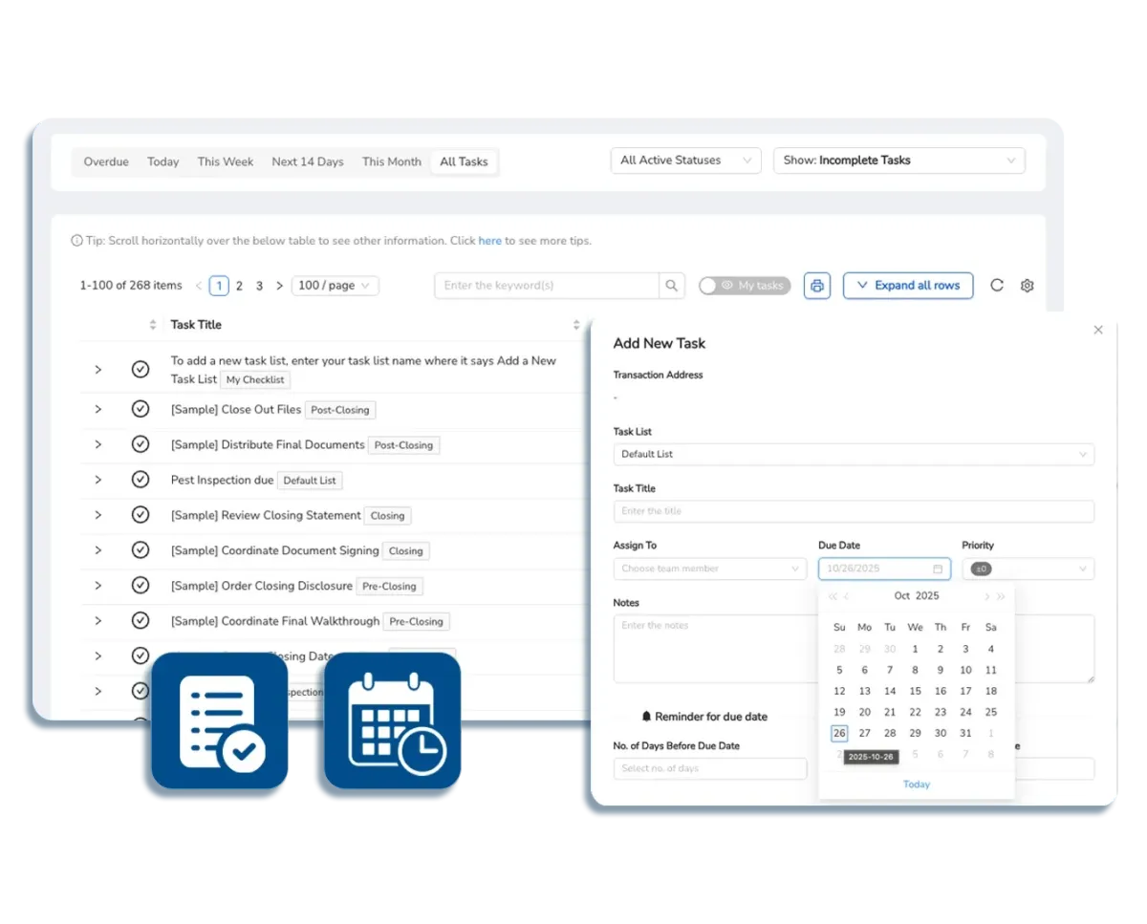This screenshot has height=924, width=1147.
Task: Go to previous month in calendar
Action: [x=847, y=596]
